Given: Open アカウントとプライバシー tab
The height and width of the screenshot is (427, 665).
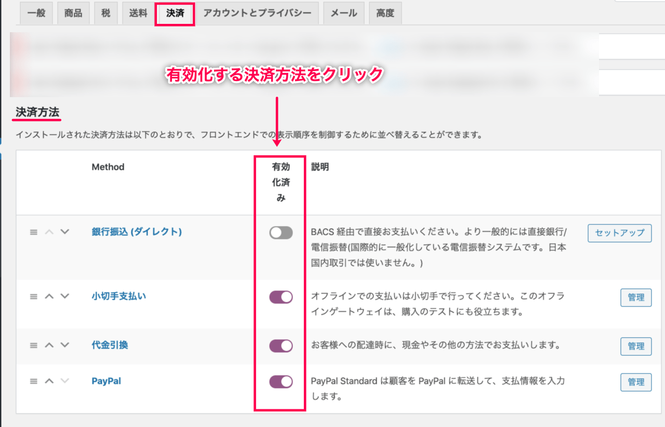Looking at the screenshot, I should [x=257, y=14].
